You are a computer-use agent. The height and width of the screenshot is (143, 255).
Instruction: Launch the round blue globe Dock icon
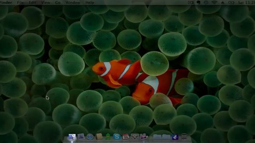(90, 137)
